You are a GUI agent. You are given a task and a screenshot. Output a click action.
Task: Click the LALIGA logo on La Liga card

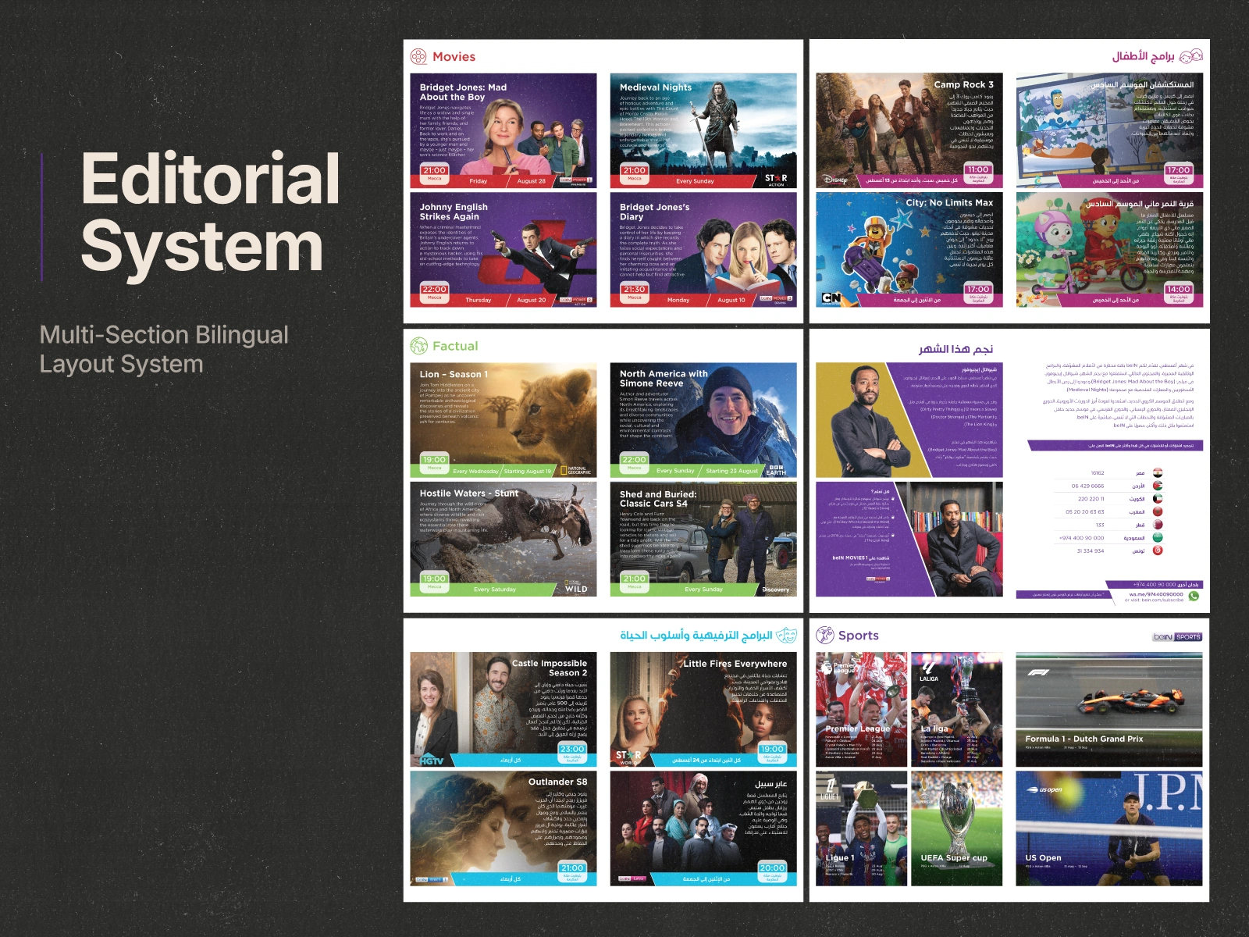pos(929,671)
